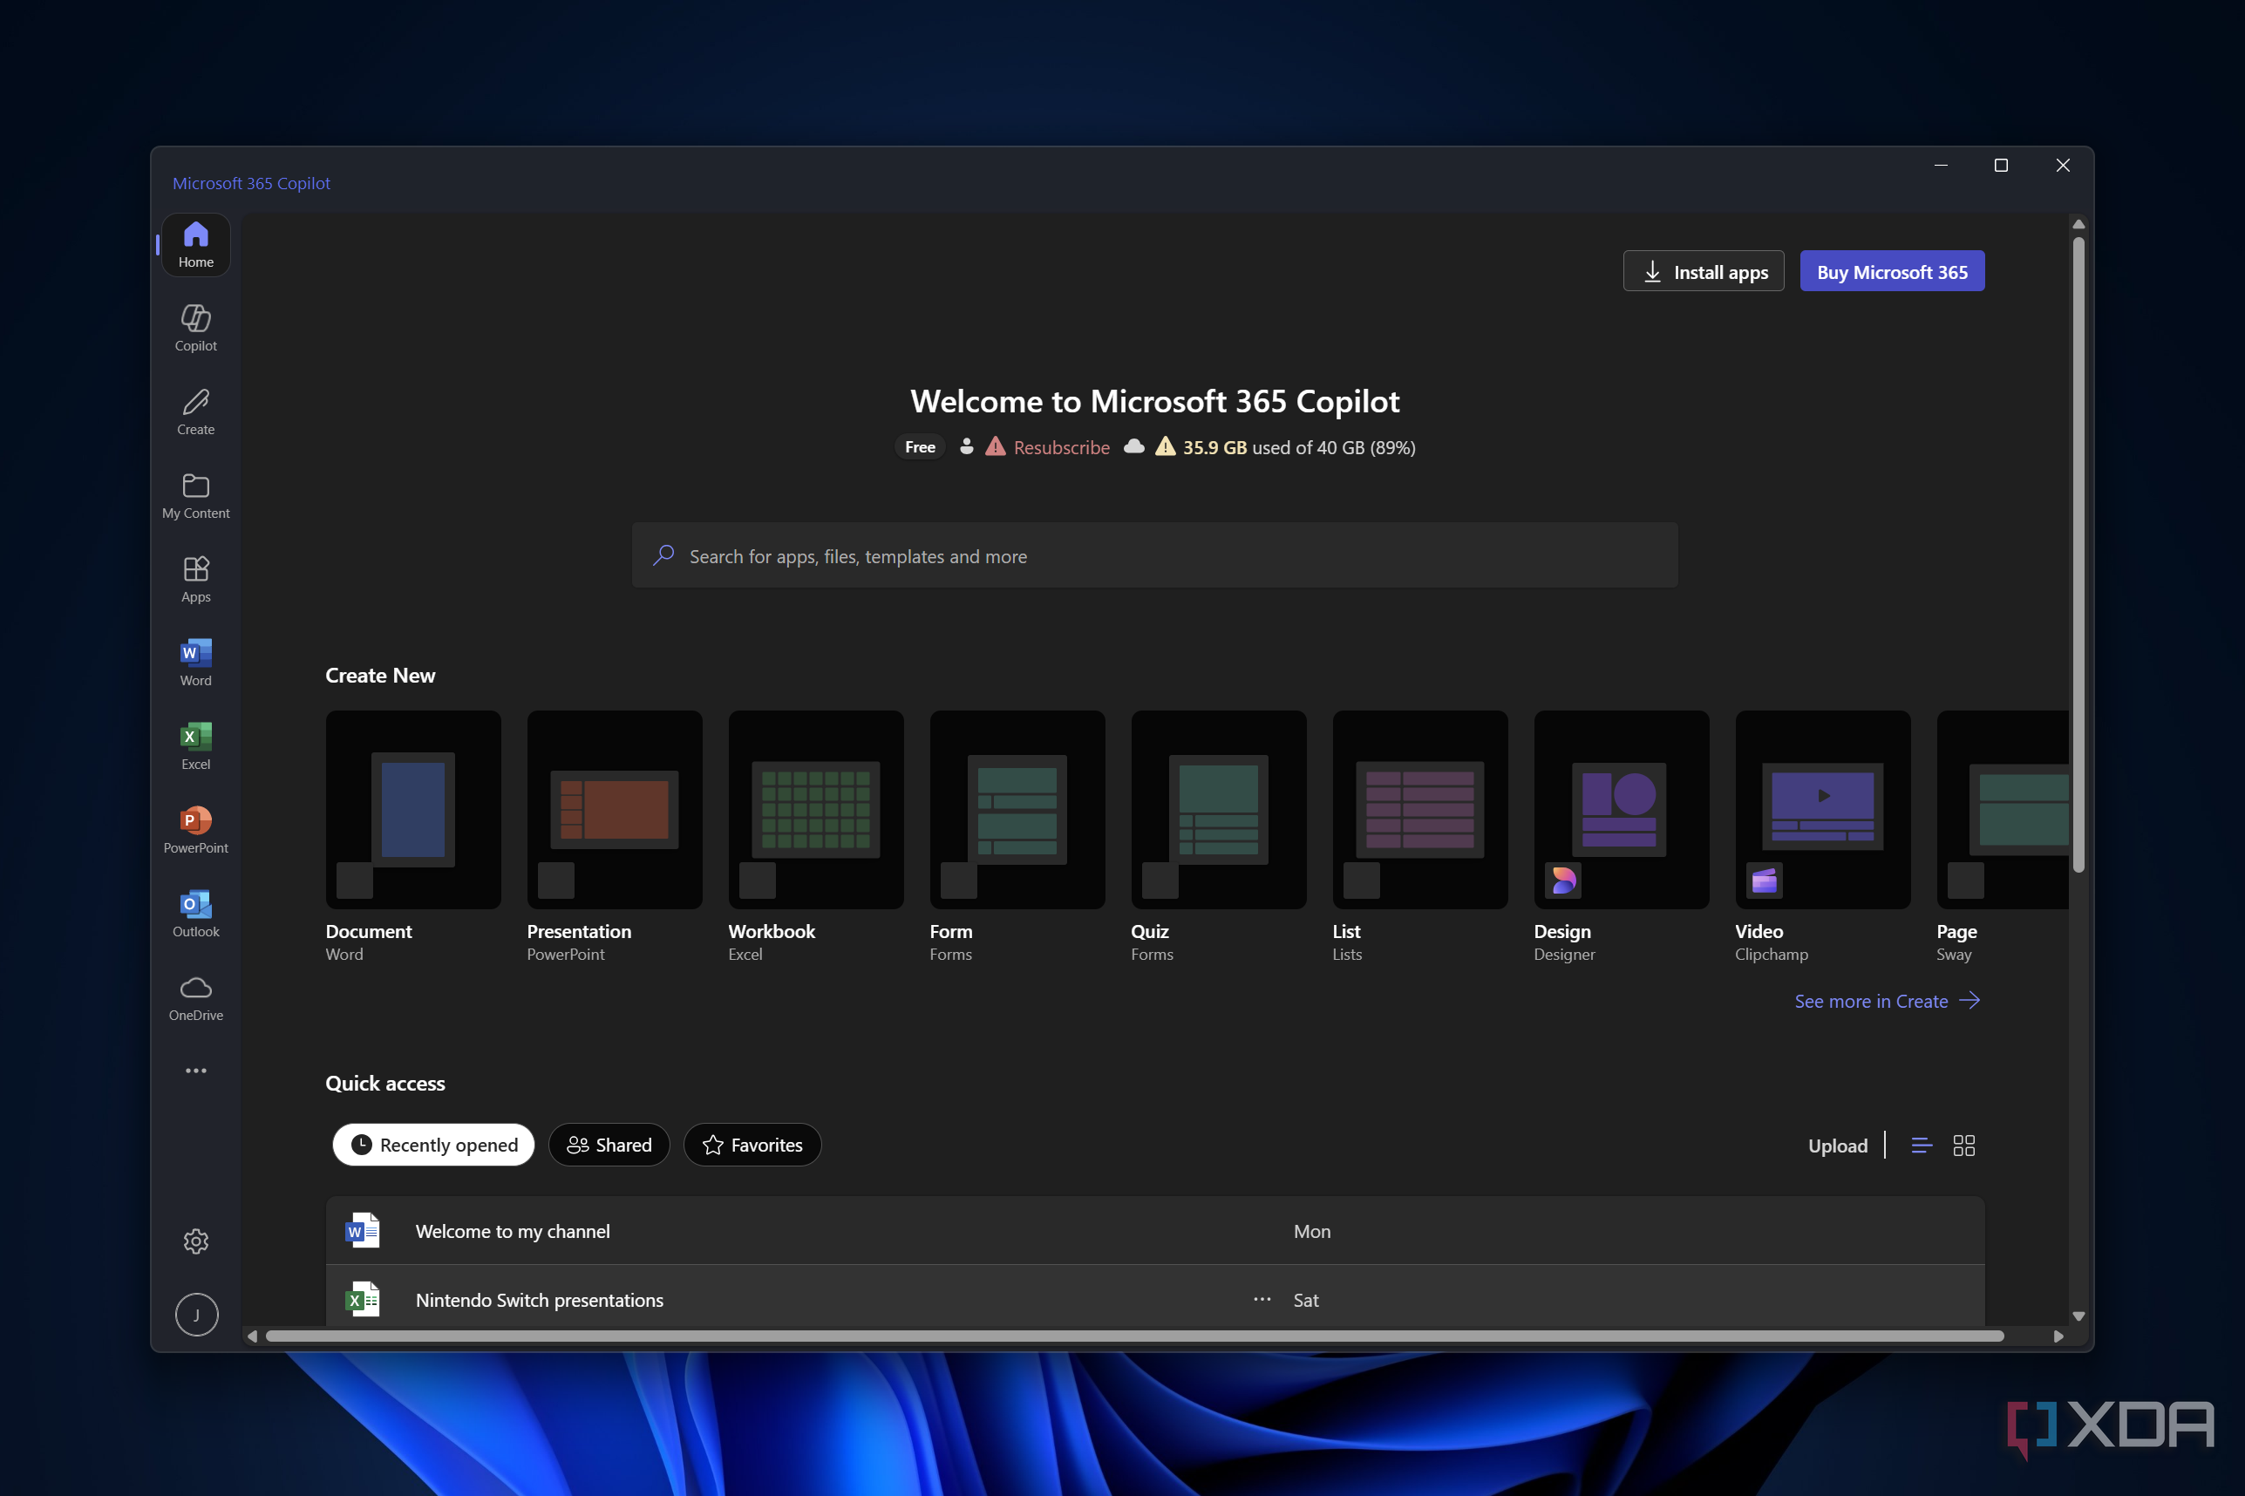Open the Home sidebar icon

195,245
